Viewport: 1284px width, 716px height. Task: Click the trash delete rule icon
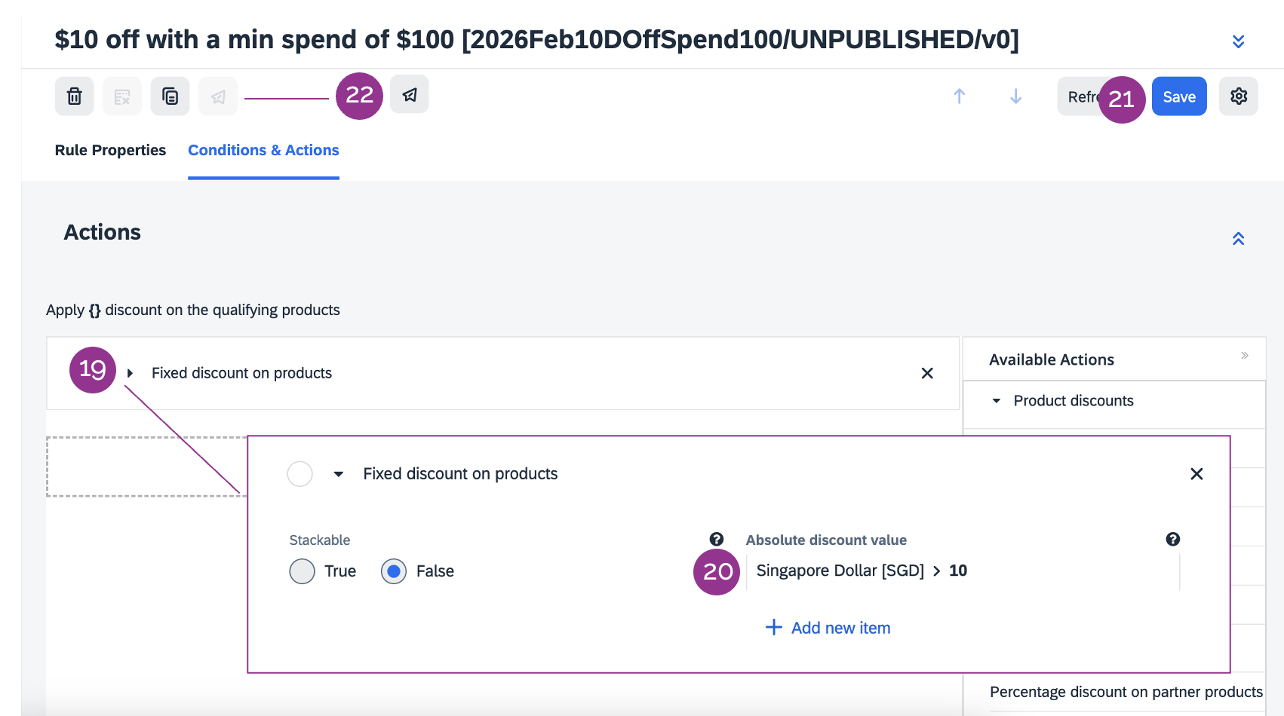click(74, 96)
